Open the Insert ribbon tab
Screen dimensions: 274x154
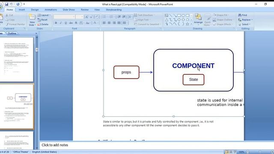[x=22, y=10]
